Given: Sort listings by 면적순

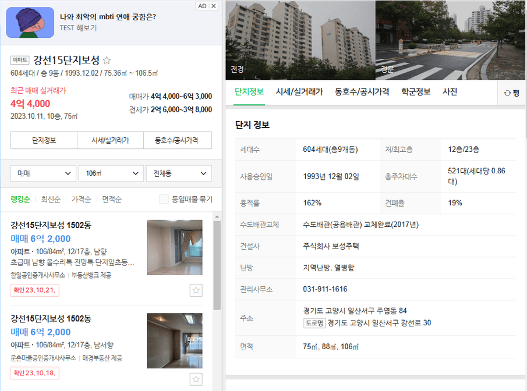Looking at the screenshot, I should [112, 200].
